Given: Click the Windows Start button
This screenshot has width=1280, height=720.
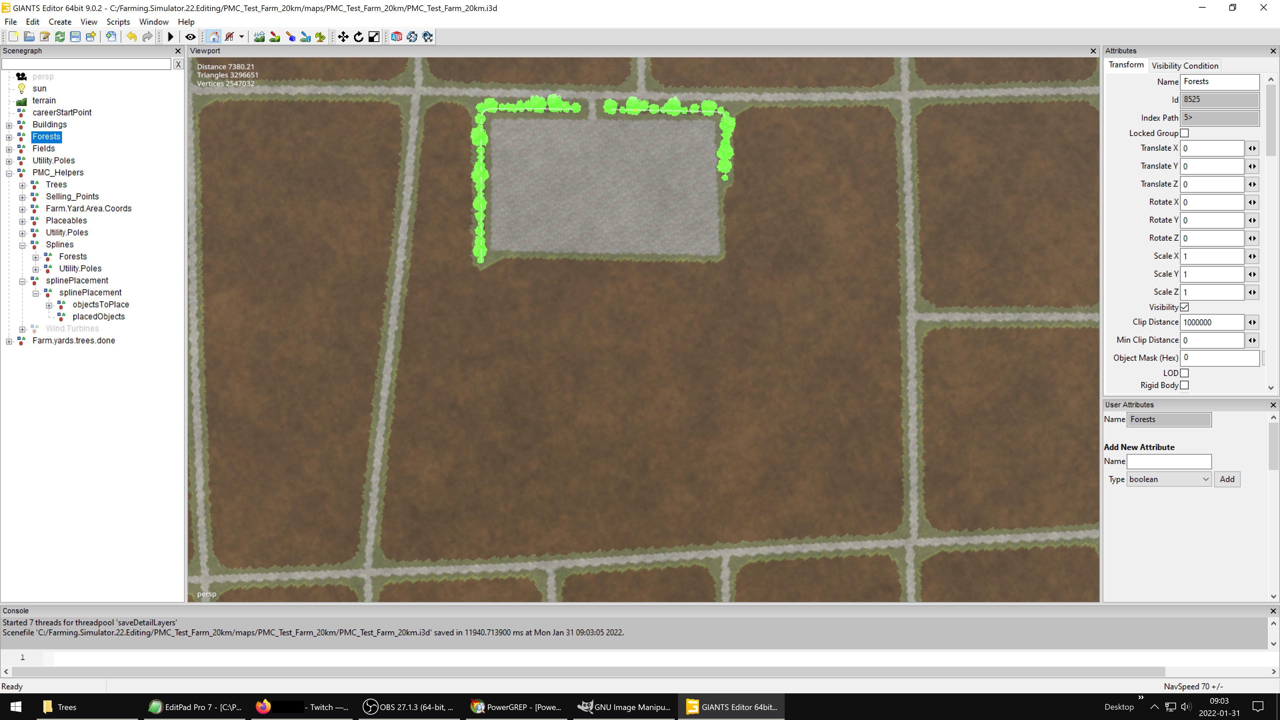Looking at the screenshot, I should pyautogui.click(x=16, y=707).
